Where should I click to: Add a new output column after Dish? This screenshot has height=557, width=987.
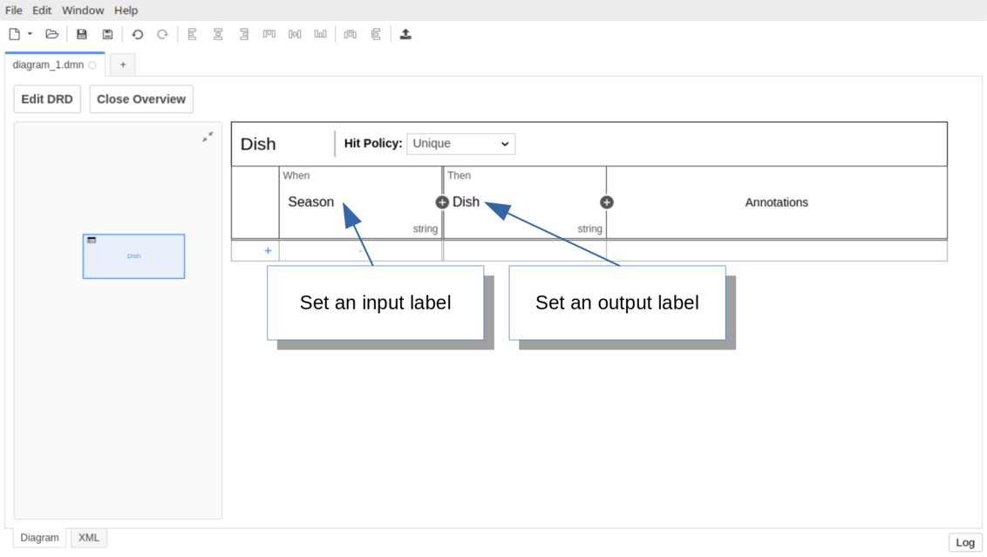(x=607, y=202)
